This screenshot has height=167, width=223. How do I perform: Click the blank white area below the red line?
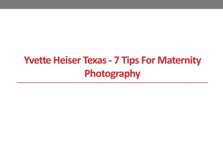coord(111,124)
